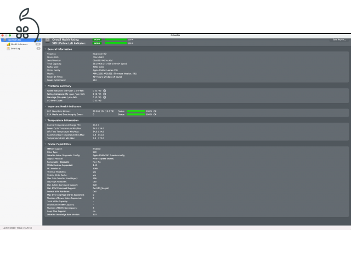The image size is (351, 263).
Task: Click the 'Number of NVMe Namespaces' label
Action: click(62, 208)
